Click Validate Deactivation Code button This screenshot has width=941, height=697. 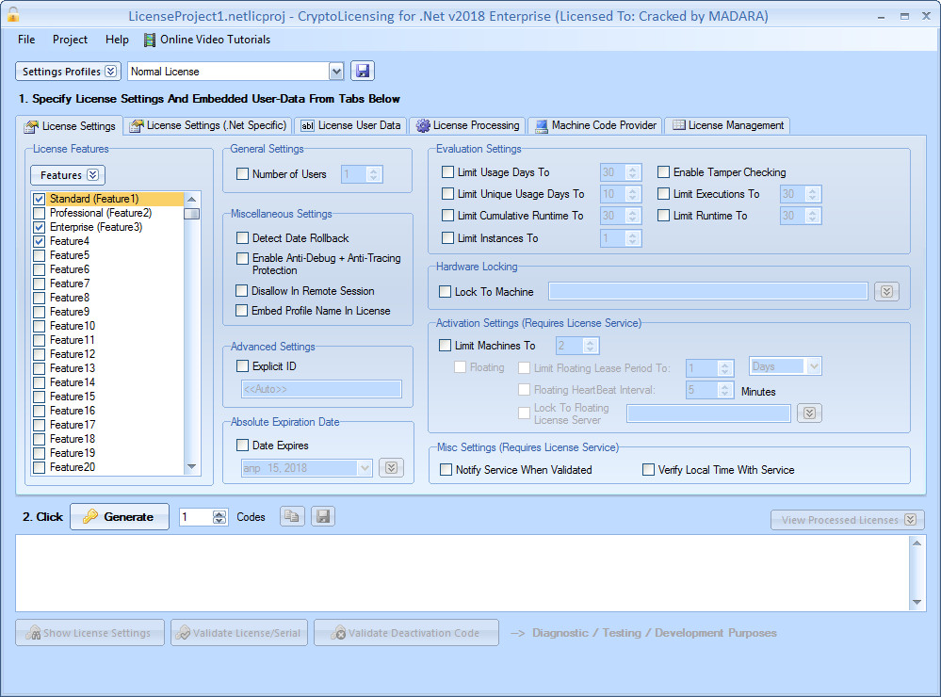(x=406, y=633)
